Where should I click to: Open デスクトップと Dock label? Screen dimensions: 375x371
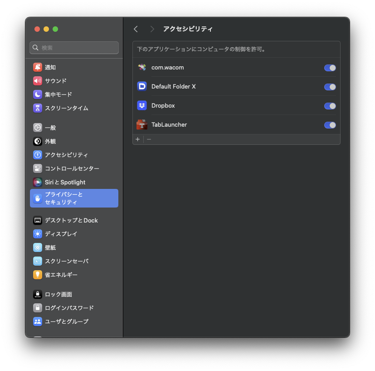pyautogui.click(x=71, y=220)
